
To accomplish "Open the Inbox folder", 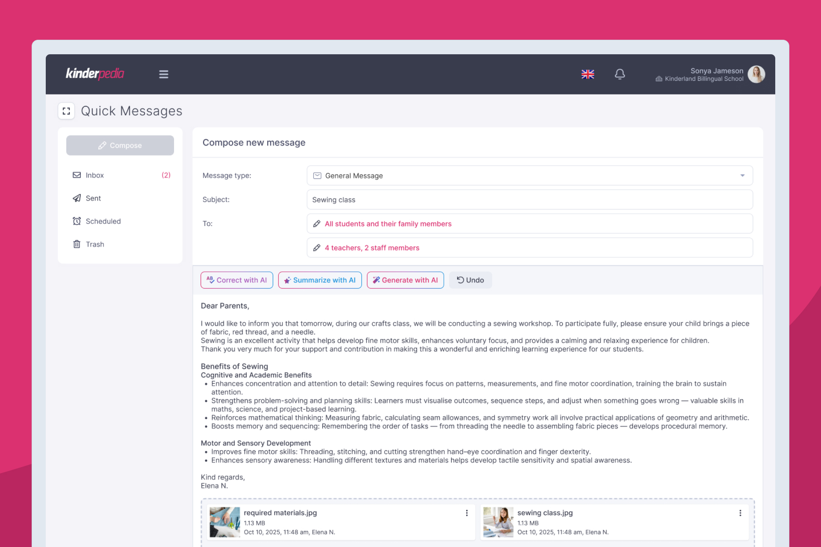I will coord(95,175).
